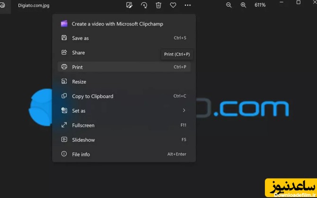The height and width of the screenshot is (198, 317).
Task: Select Print in the context menu
Action: coord(124,67)
